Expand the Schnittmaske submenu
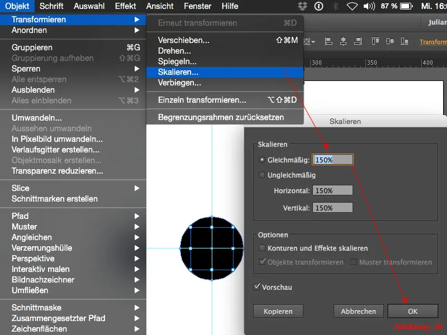 pyautogui.click(x=73, y=308)
